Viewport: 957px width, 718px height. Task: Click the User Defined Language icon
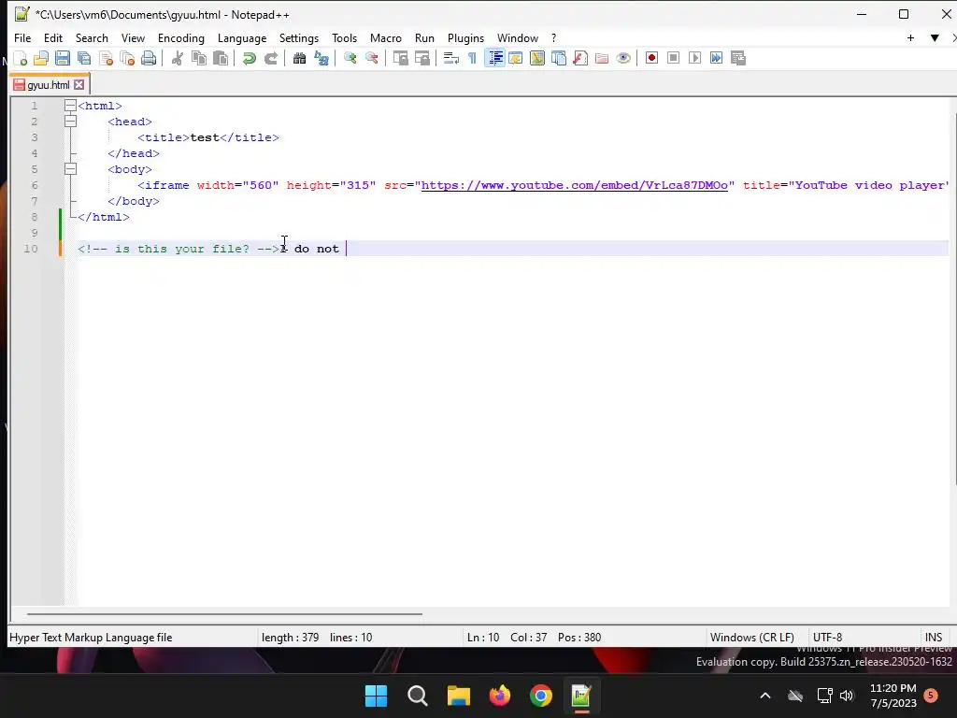(516, 58)
